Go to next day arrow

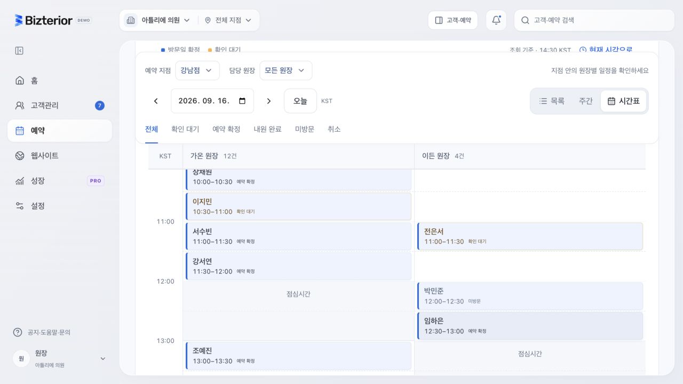pos(269,101)
